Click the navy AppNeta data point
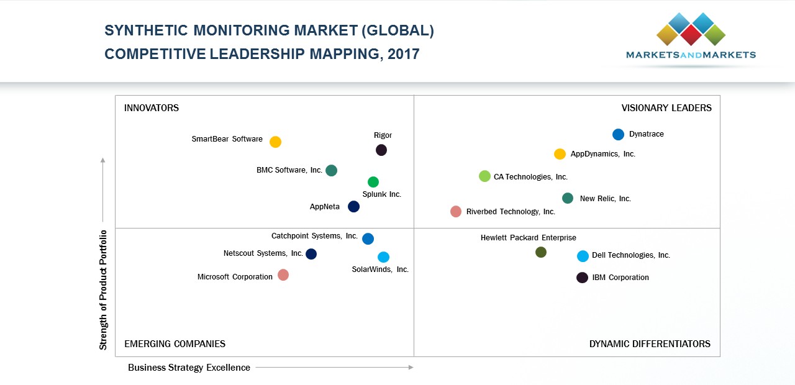Screen dimensions: 795x385 point(353,207)
